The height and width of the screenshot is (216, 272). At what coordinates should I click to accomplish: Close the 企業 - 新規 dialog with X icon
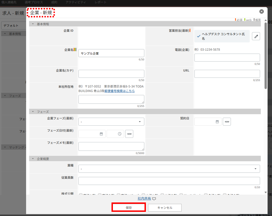point(261,11)
